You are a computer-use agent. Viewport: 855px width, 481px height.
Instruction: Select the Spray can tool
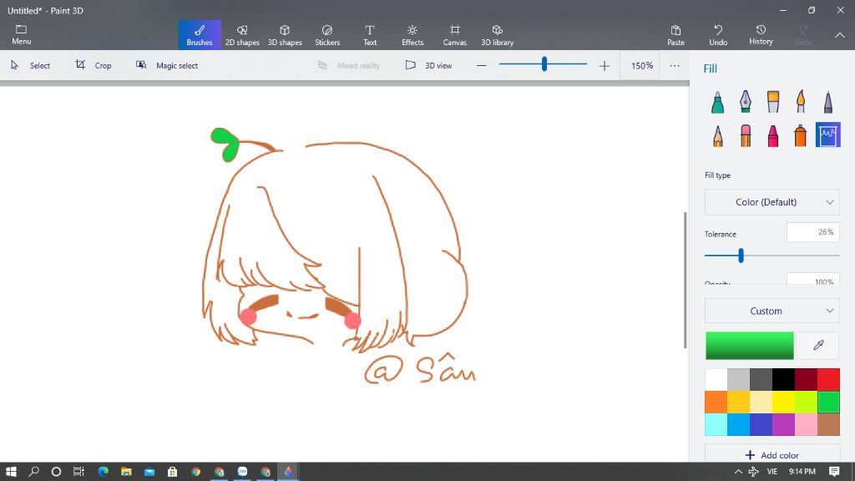point(801,135)
